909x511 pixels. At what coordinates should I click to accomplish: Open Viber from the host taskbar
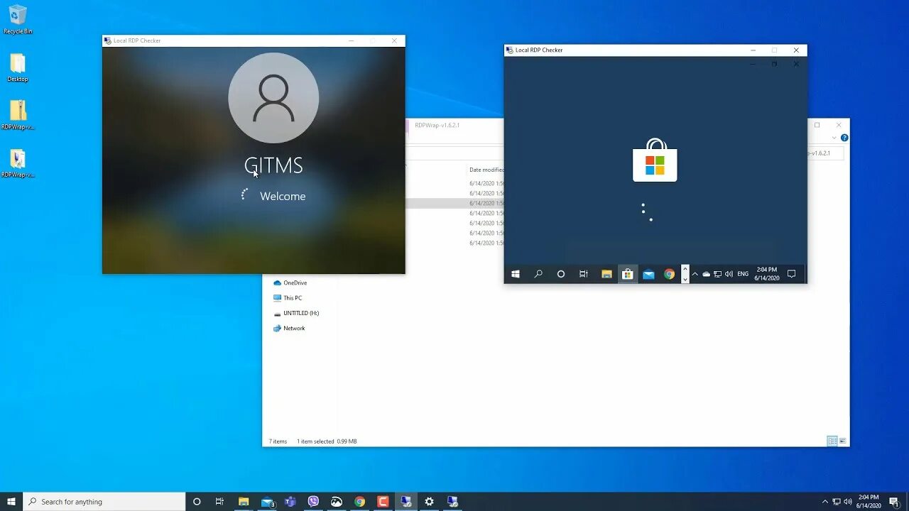point(313,502)
